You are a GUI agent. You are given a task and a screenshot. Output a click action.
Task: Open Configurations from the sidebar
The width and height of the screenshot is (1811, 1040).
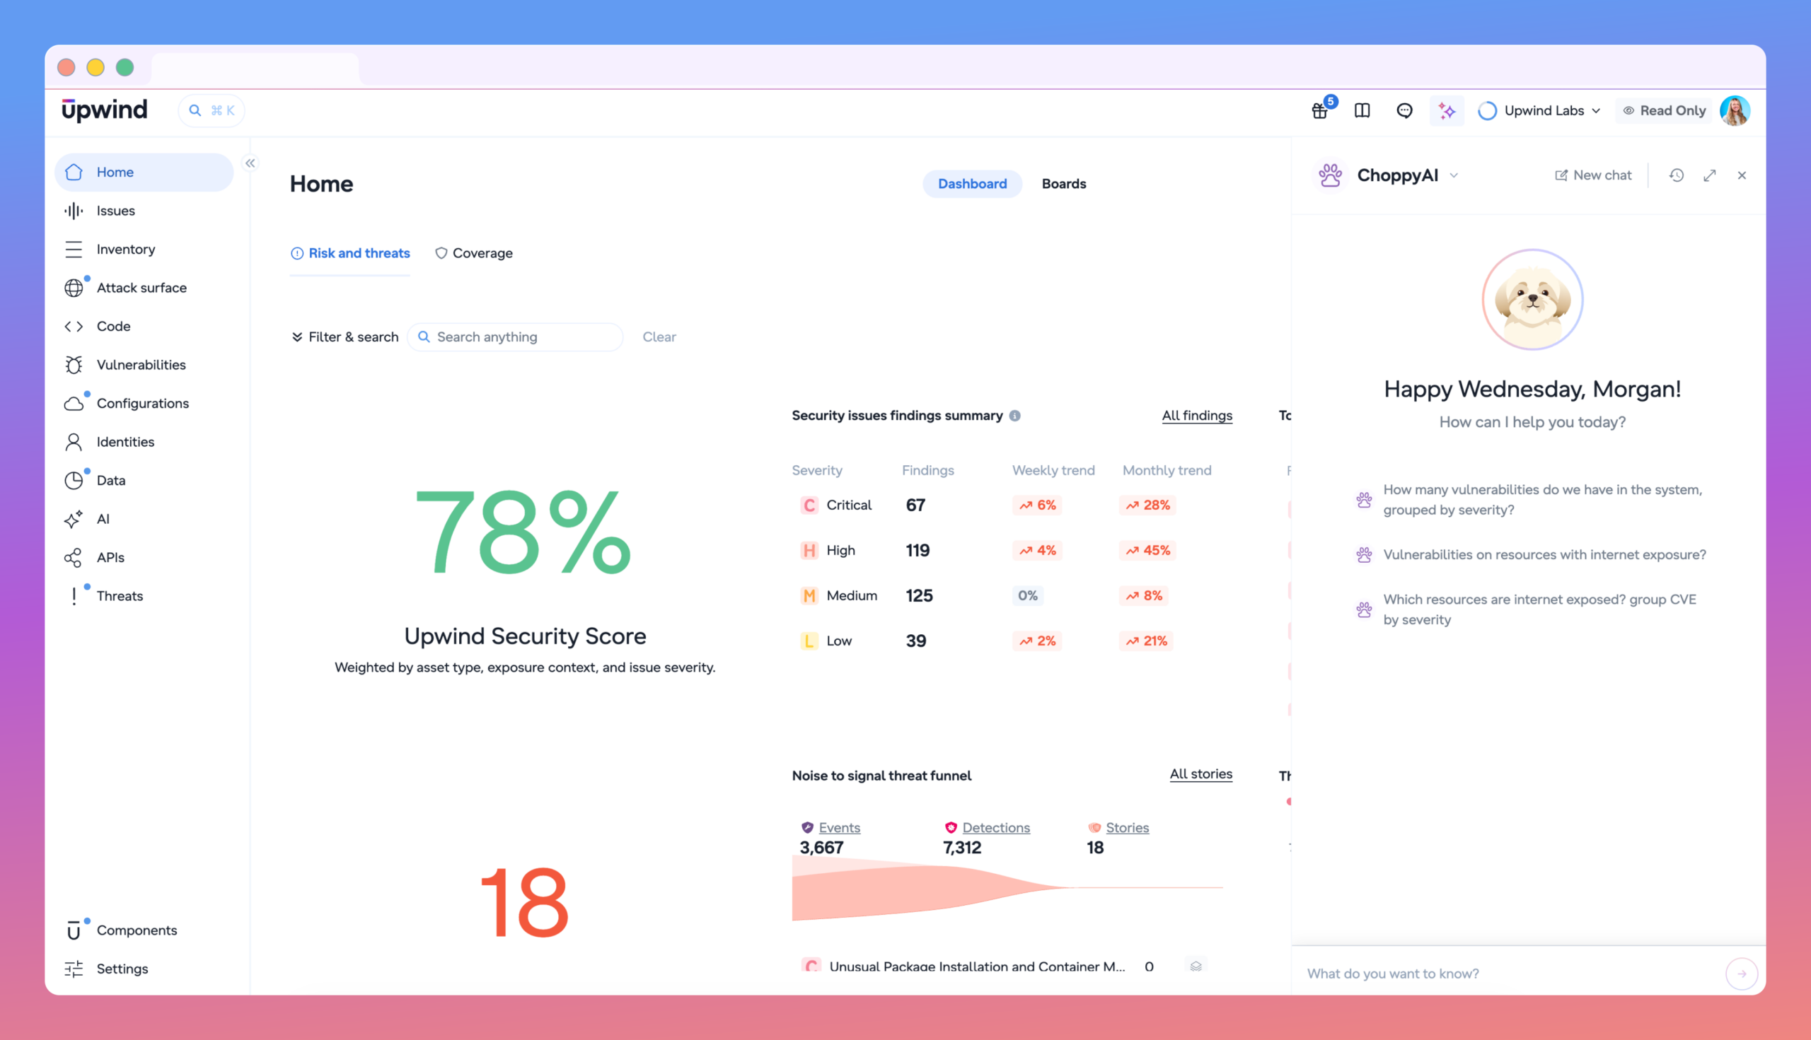pyautogui.click(x=144, y=404)
